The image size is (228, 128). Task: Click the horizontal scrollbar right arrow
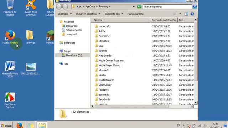point(192,106)
